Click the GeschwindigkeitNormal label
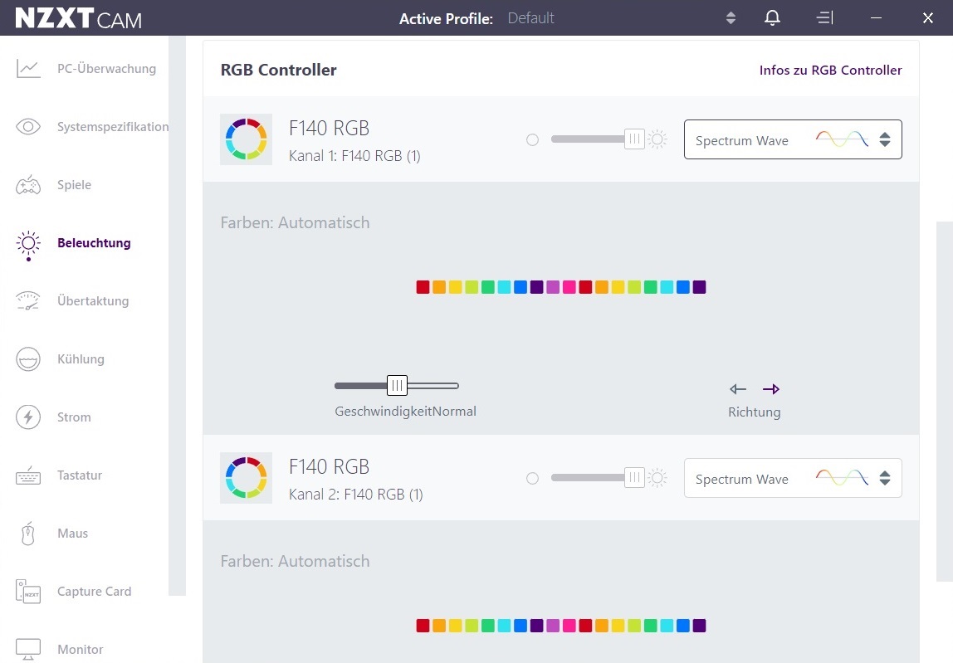Image resolution: width=953 pixels, height=663 pixels. click(x=405, y=412)
